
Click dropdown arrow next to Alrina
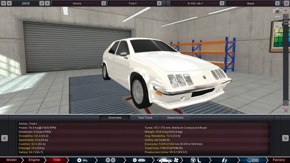coord(104,3)
